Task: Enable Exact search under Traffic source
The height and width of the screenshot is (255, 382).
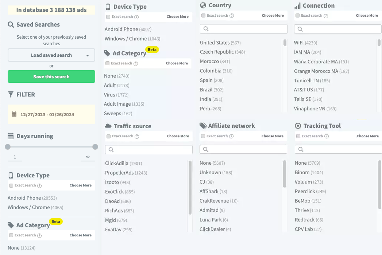Action: pyautogui.click(x=108, y=136)
